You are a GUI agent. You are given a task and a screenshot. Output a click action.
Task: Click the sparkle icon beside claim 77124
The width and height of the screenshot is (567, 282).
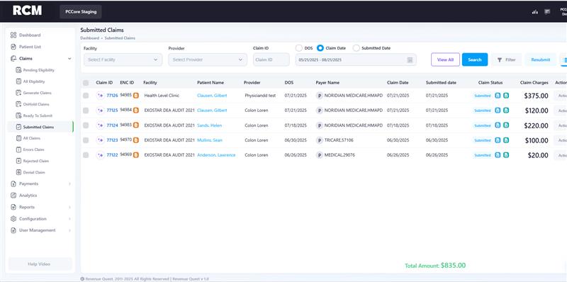click(100, 125)
